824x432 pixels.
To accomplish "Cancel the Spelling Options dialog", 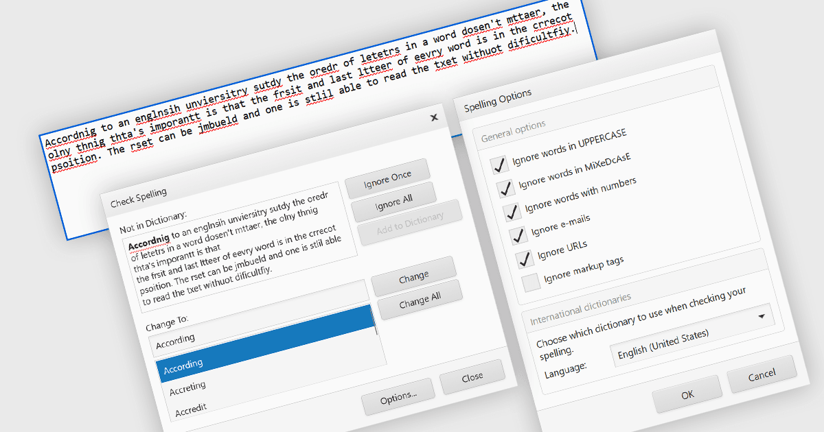I will pos(762,374).
